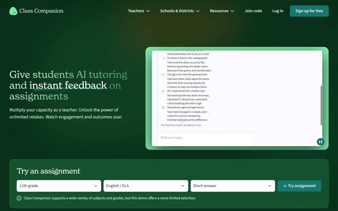Click demo note about limited selection
The height and width of the screenshot is (211, 338).
[110, 198]
